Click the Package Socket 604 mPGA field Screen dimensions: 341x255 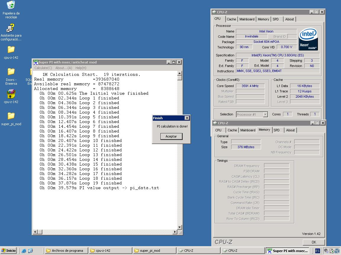click(266, 42)
